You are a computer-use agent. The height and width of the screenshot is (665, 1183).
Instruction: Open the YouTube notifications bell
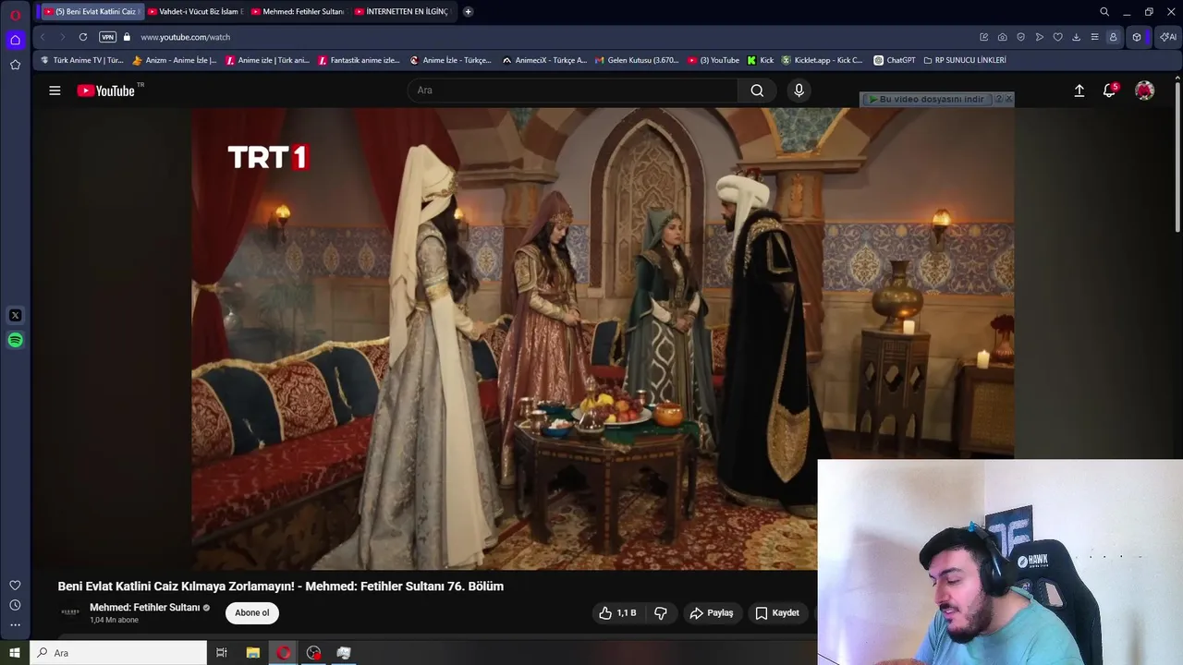(1109, 91)
